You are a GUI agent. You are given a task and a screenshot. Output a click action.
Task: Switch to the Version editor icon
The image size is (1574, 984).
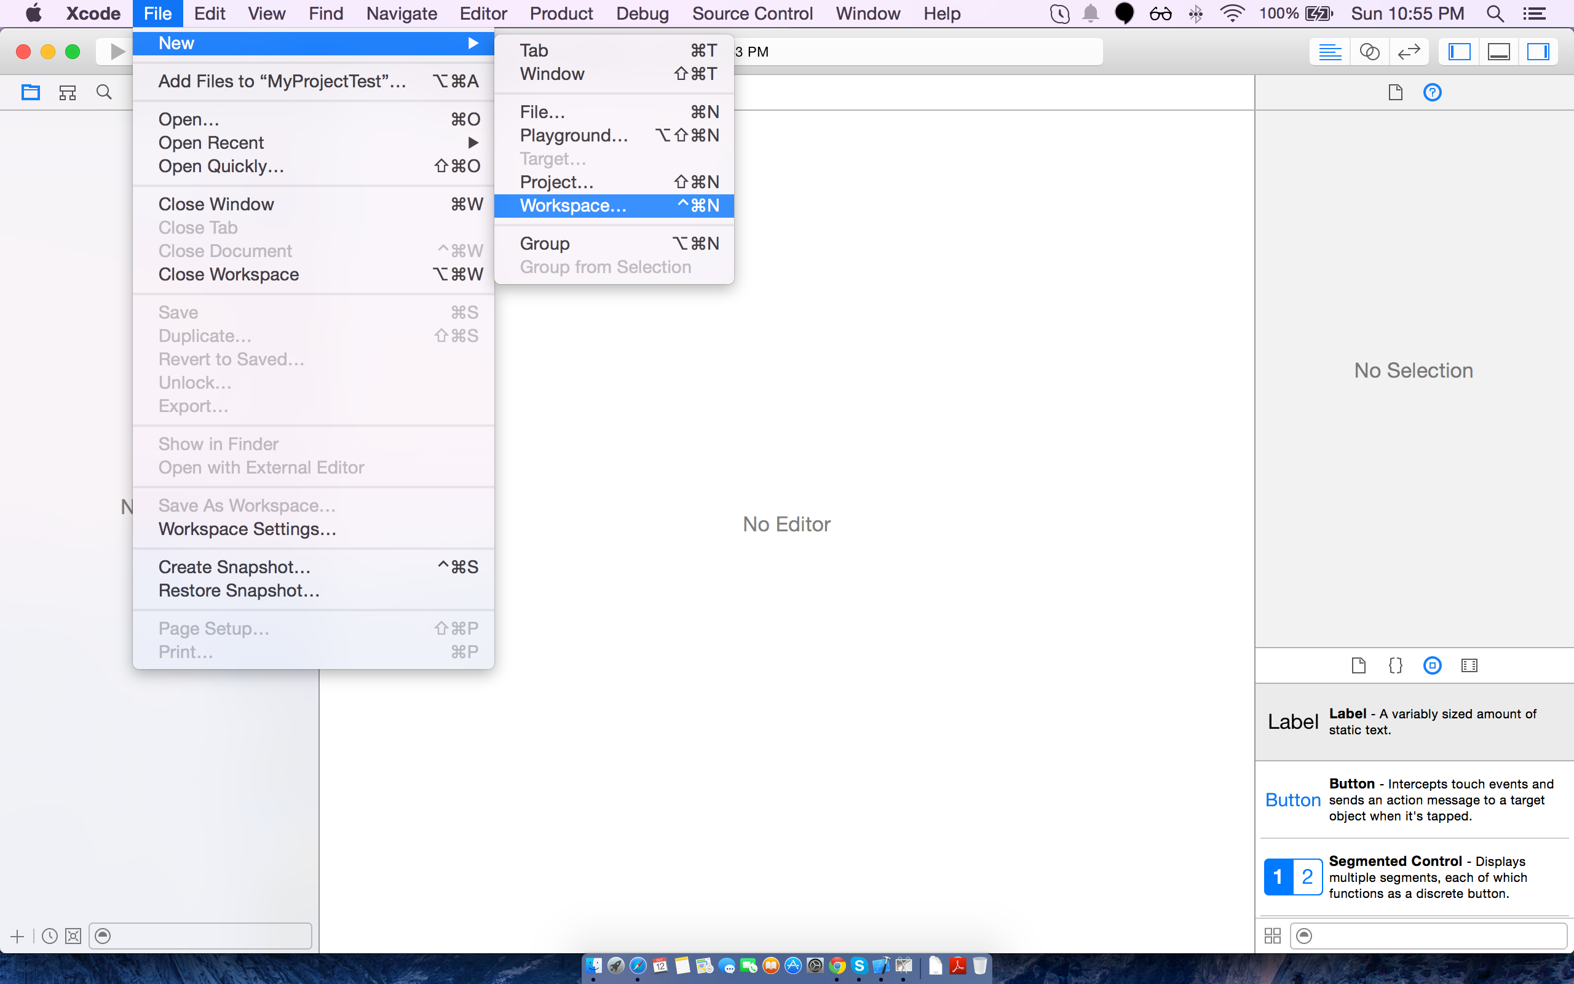(1408, 52)
